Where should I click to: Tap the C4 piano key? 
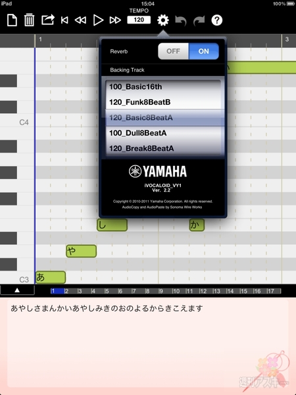(17, 120)
